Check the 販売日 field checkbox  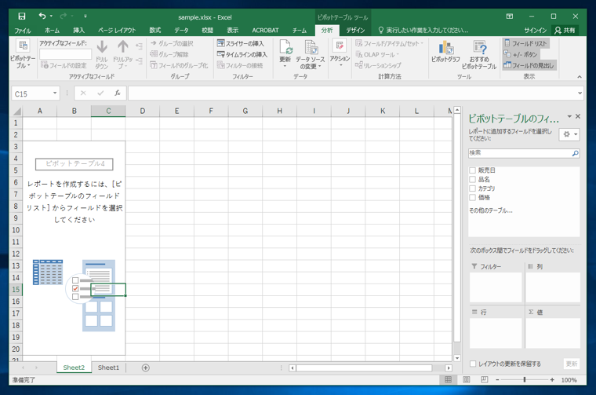[472, 170]
